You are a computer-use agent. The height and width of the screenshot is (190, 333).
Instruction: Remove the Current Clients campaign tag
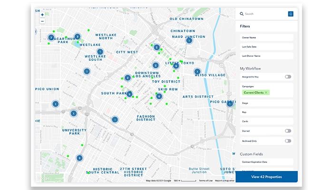tap(266, 93)
